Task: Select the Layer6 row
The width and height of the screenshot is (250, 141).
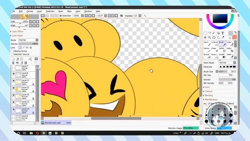Action: (23, 118)
